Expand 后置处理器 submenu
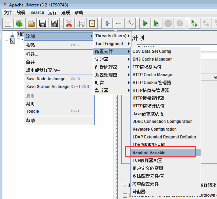Screen dimensions: 217x199 click(112, 75)
